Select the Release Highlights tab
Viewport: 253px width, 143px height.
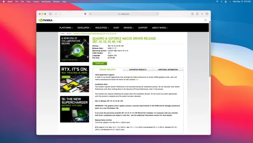(x=107, y=70)
